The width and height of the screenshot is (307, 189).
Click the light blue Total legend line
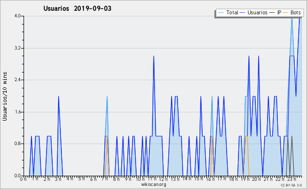221,12
